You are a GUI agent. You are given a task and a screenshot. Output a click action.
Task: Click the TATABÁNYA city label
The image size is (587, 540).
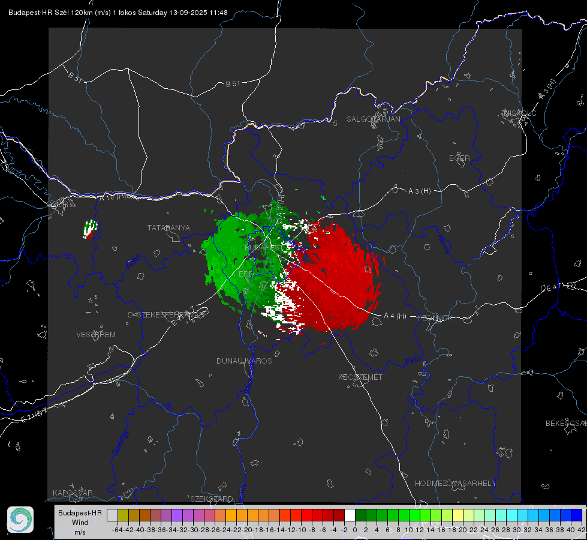point(168,228)
